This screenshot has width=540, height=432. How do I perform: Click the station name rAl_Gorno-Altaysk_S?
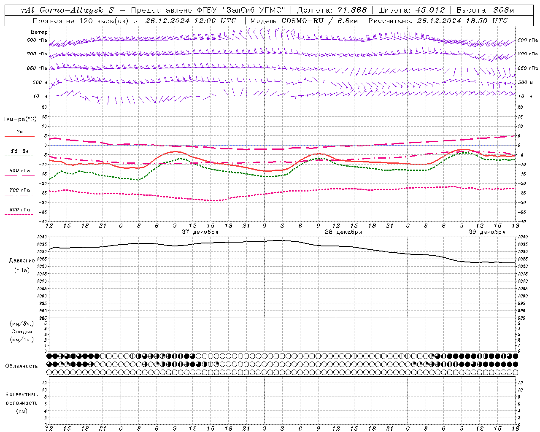68,10
